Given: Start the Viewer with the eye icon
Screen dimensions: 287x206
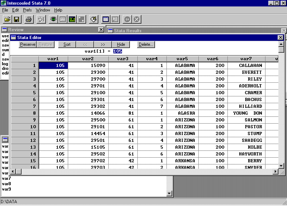Looking at the screenshot, I should point(53,19).
